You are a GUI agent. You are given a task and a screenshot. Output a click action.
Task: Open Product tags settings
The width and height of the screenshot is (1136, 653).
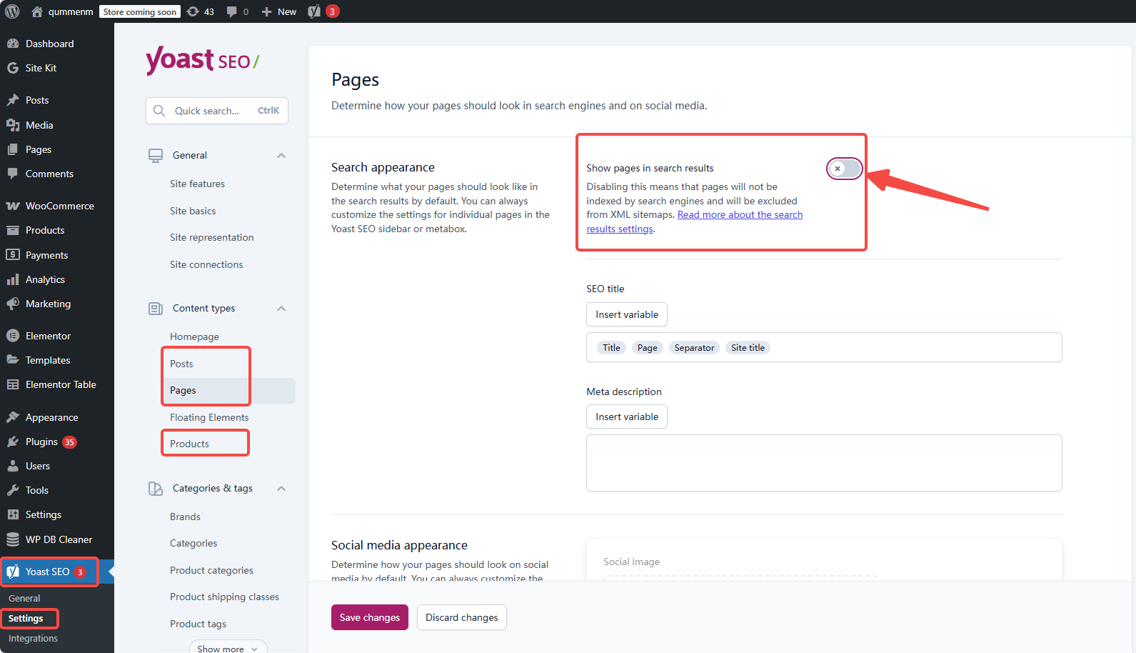[198, 624]
